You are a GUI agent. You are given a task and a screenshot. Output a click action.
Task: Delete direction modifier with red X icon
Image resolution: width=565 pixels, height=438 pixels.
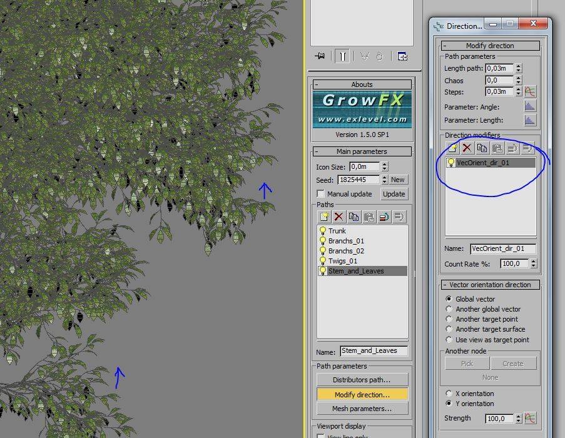(x=467, y=148)
